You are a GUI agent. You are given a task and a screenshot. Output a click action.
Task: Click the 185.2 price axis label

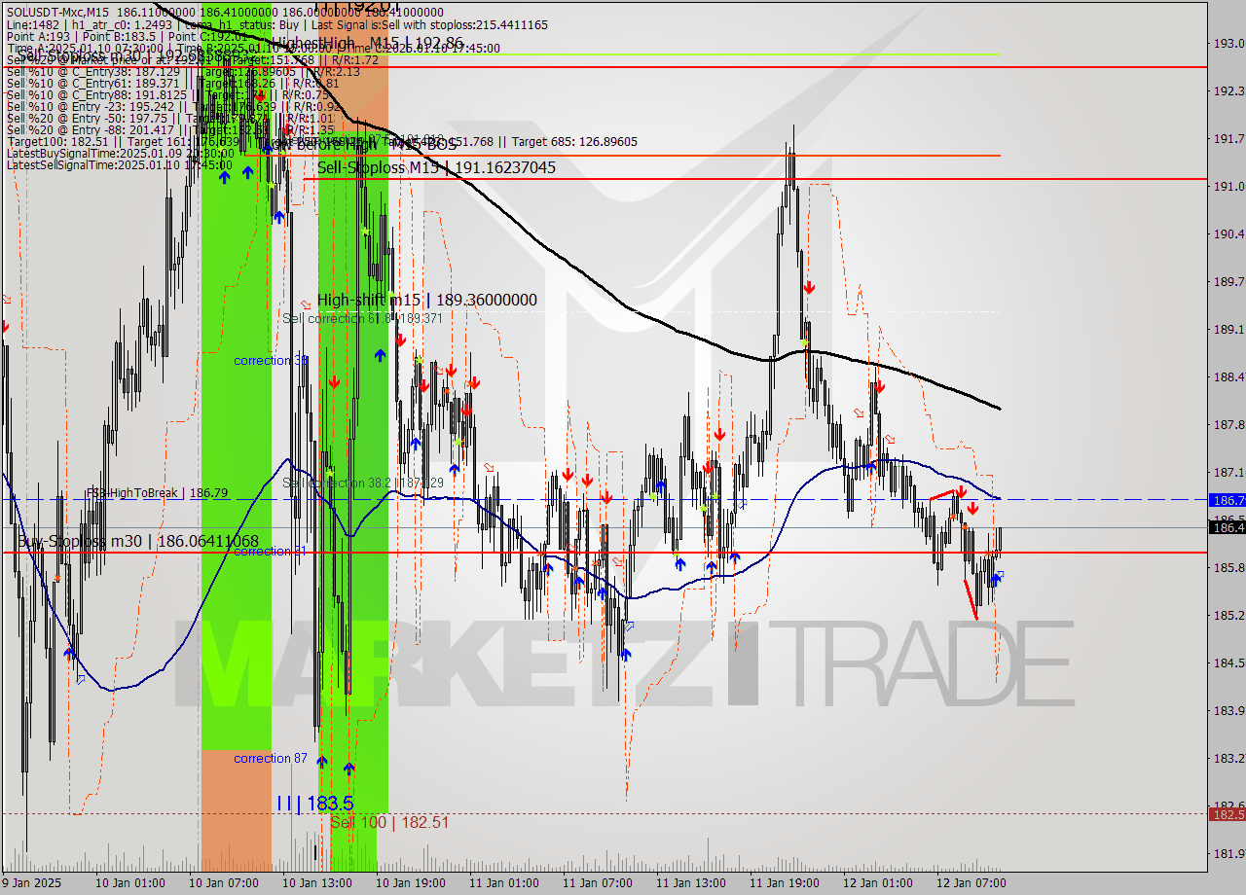[x=1228, y=616]
